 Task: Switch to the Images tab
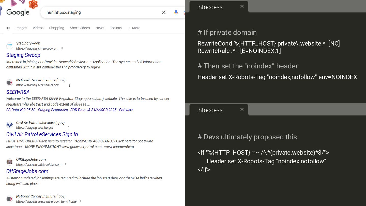pyautogui.click(x=21, y=28)
